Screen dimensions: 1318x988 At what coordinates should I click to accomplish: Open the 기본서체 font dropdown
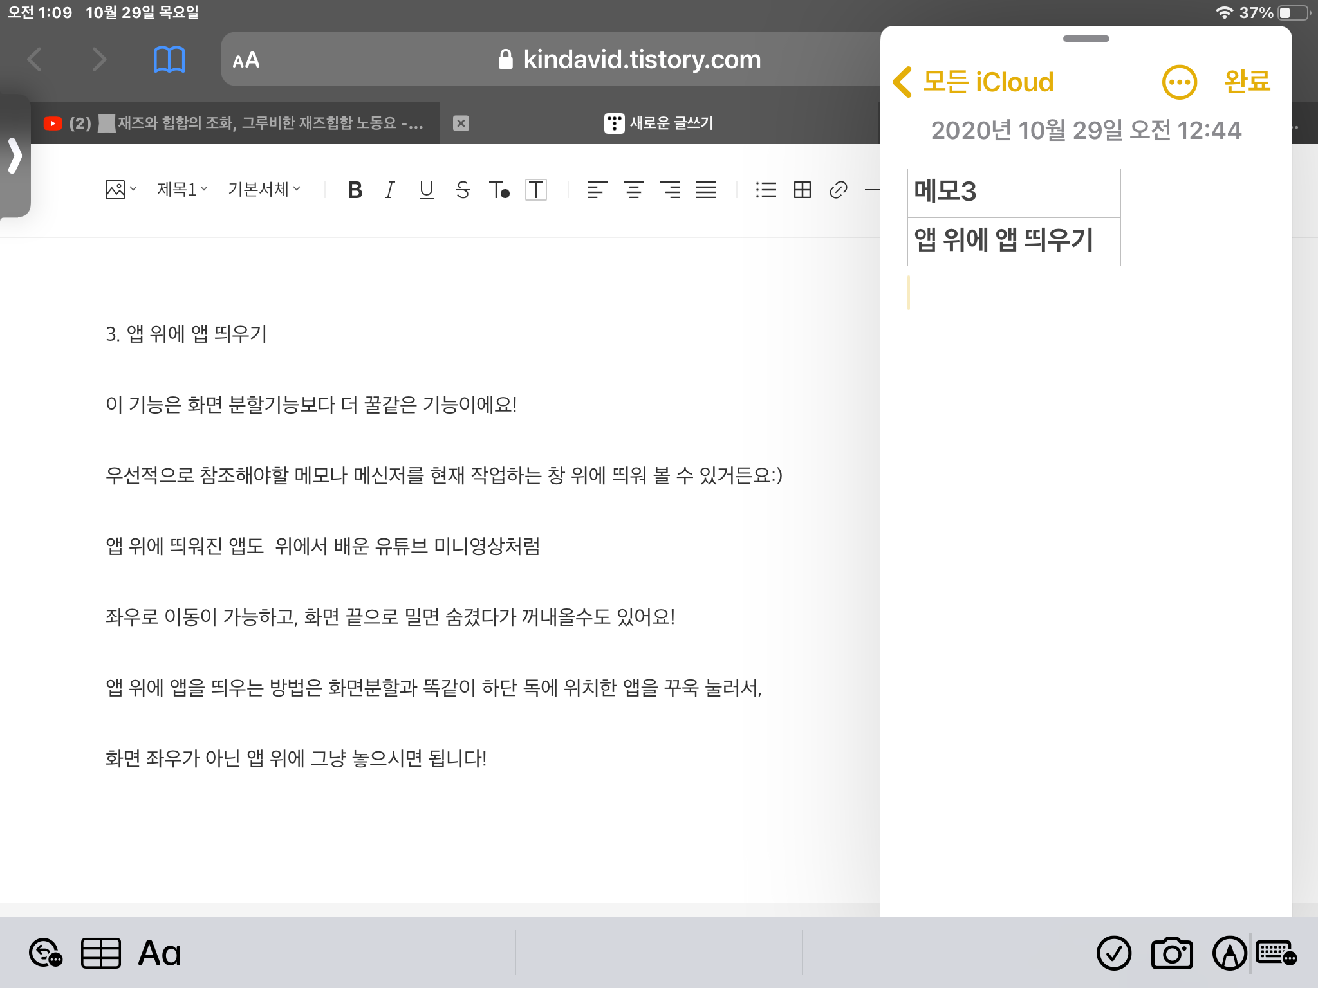264,189
